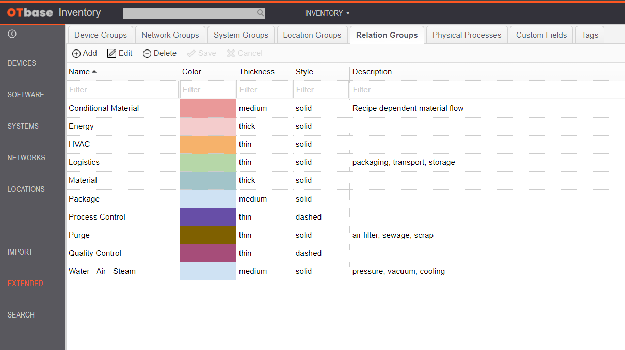Navigate to NETWORKS in the sidebar
The width and height of the screenshot is (625, 350).
click(x=26, y=157)
